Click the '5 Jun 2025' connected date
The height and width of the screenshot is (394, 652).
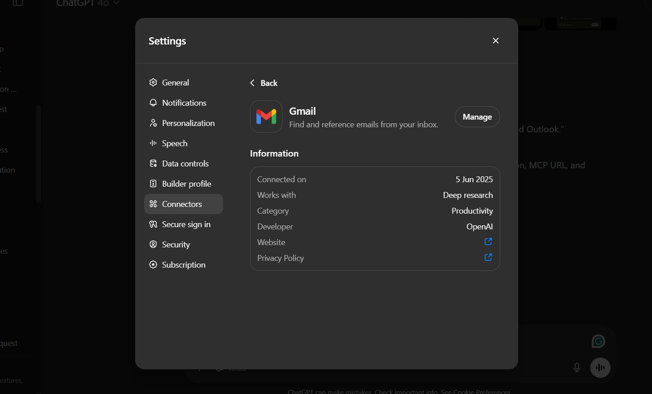474,179
